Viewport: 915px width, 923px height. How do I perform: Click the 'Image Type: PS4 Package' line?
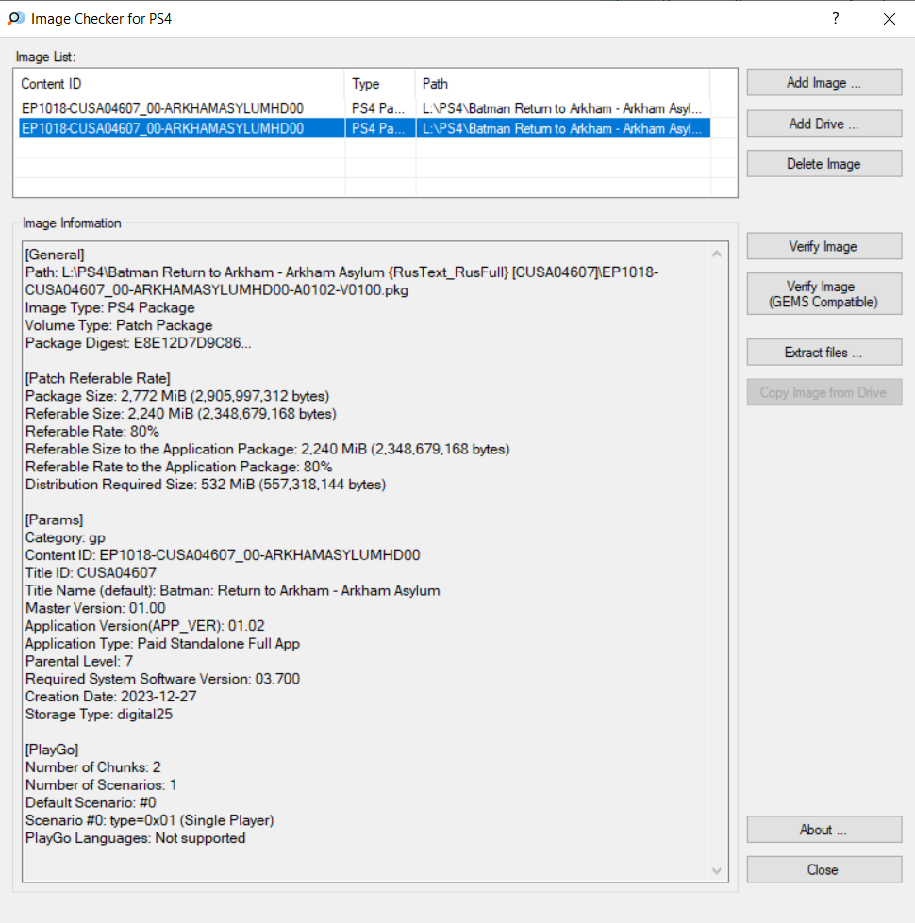[x=110, y=307]
